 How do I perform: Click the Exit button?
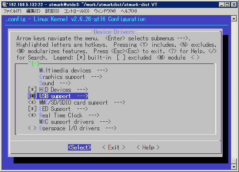point(114,147)
